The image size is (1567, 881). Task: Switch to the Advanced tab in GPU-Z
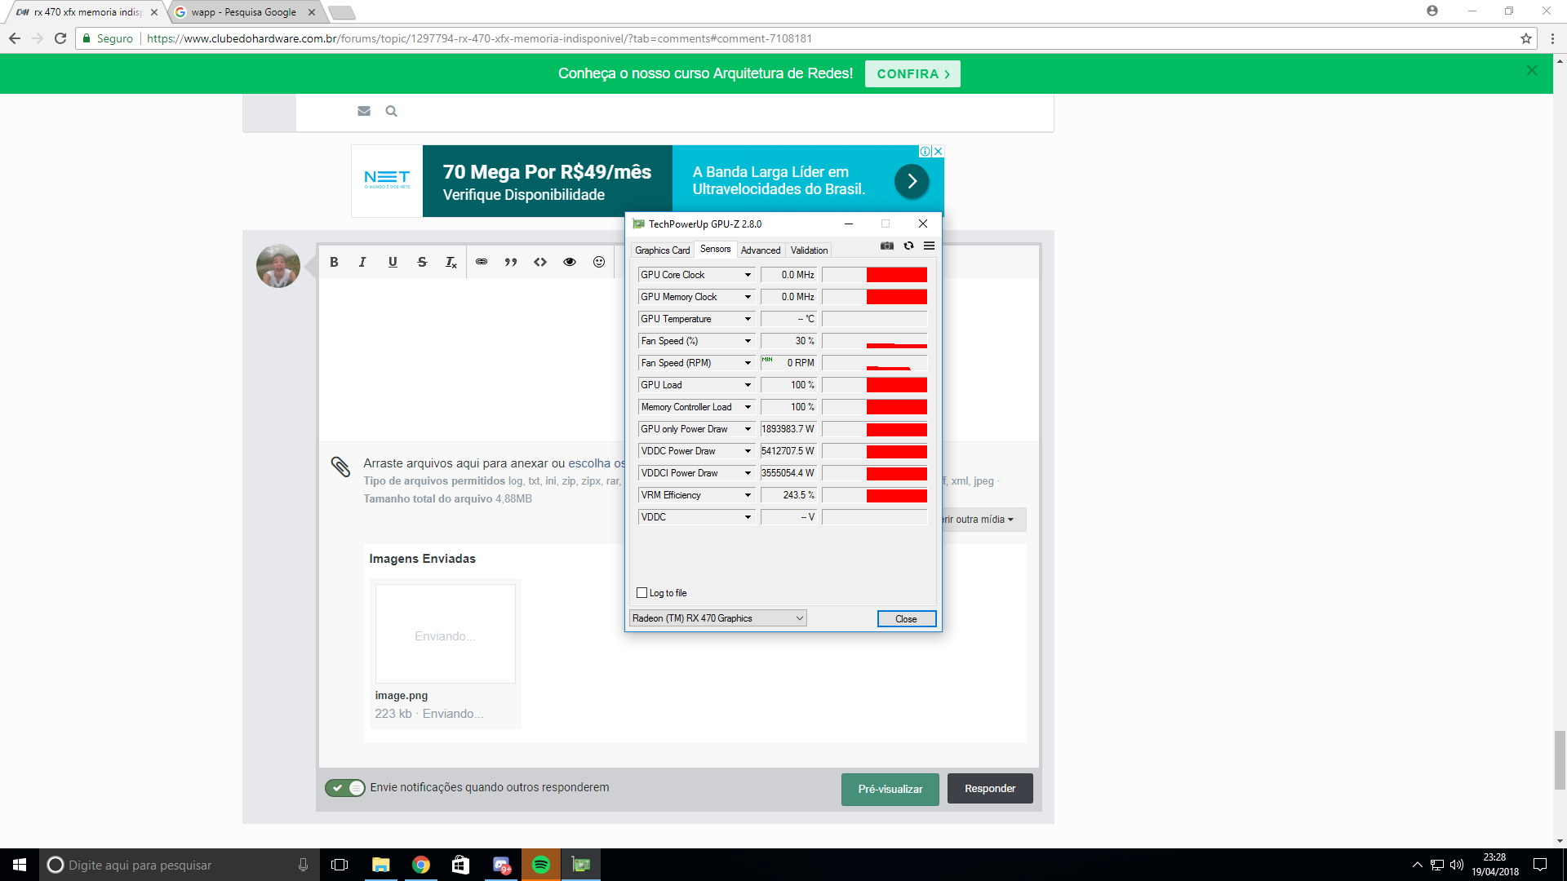pyautogui.click(x=761, y=250)
